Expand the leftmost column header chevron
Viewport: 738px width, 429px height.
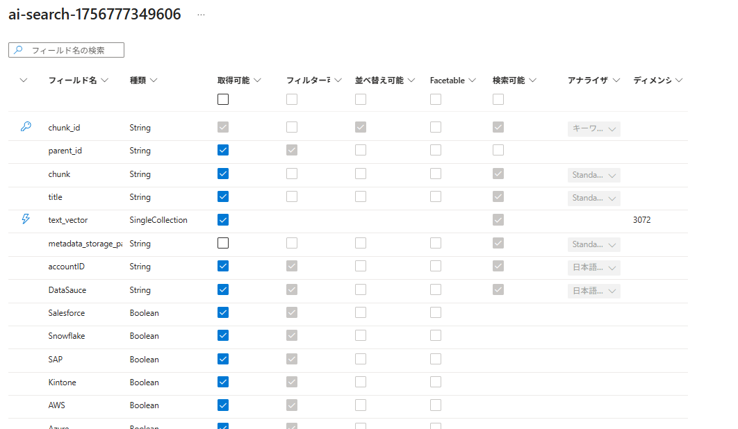coord(24,81)
